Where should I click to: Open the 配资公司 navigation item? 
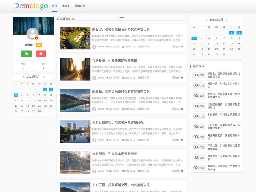(80, 6)
